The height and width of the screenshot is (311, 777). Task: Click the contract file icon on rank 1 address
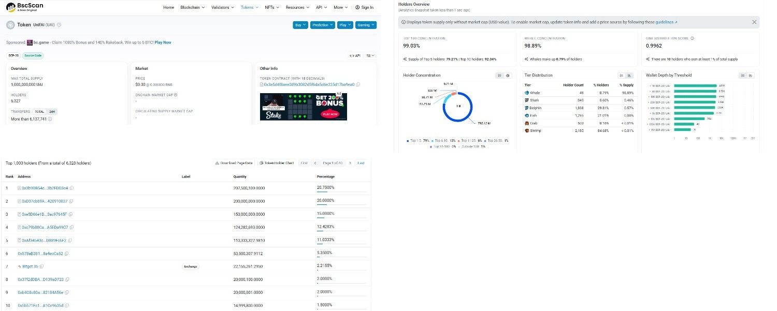[20, 188]
